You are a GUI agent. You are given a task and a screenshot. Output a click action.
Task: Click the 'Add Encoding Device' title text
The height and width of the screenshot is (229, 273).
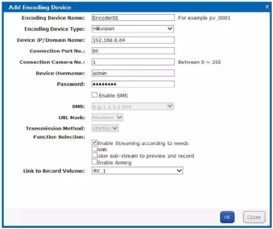(40, 7)
